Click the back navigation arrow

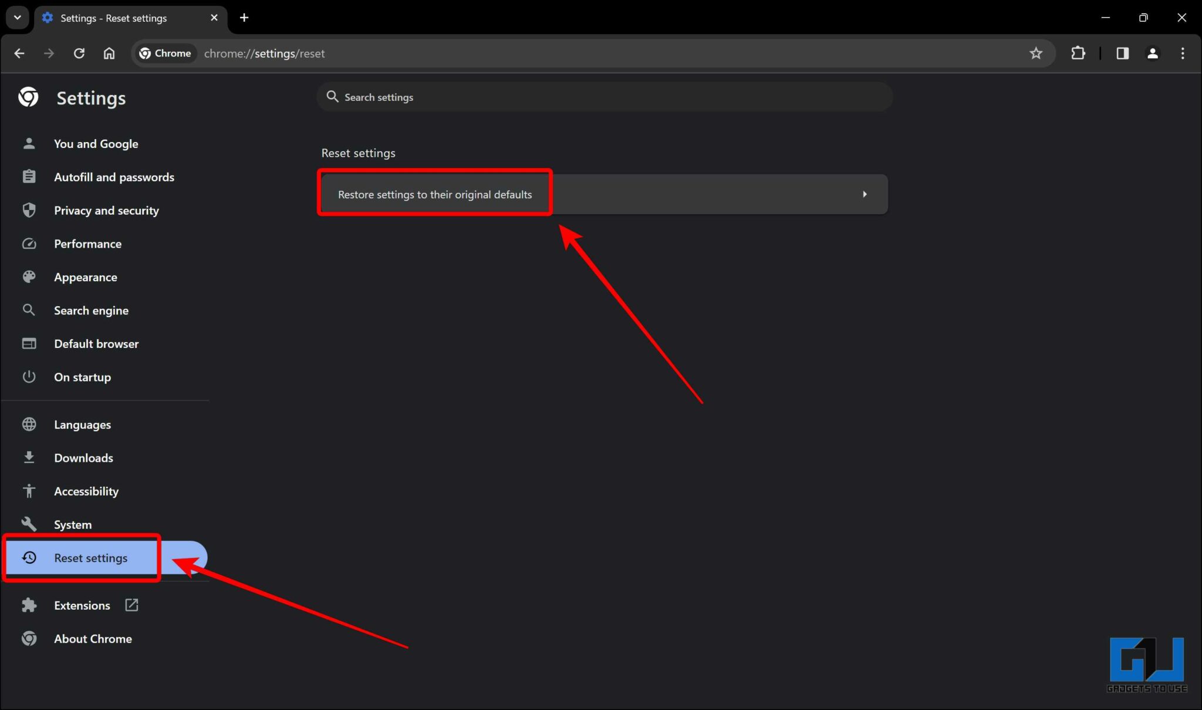19,53
